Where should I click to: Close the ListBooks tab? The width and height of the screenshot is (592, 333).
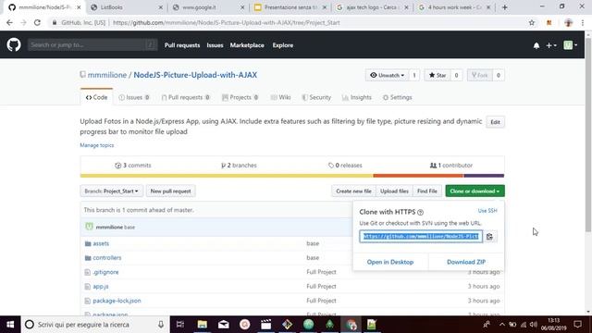(160, 7)
